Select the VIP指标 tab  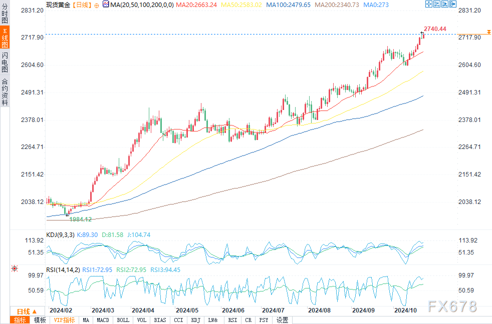click(64, 320)
